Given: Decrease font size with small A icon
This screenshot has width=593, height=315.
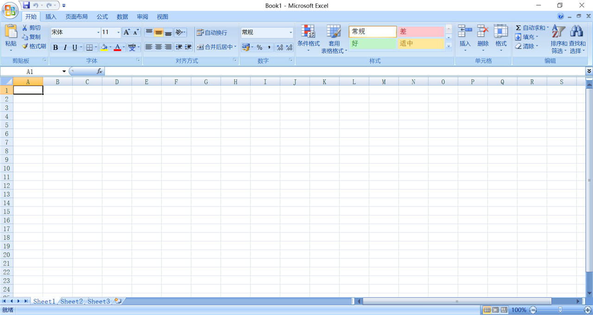Looking at the screenshot, I should pyautogui.click(x=136, y=32).
